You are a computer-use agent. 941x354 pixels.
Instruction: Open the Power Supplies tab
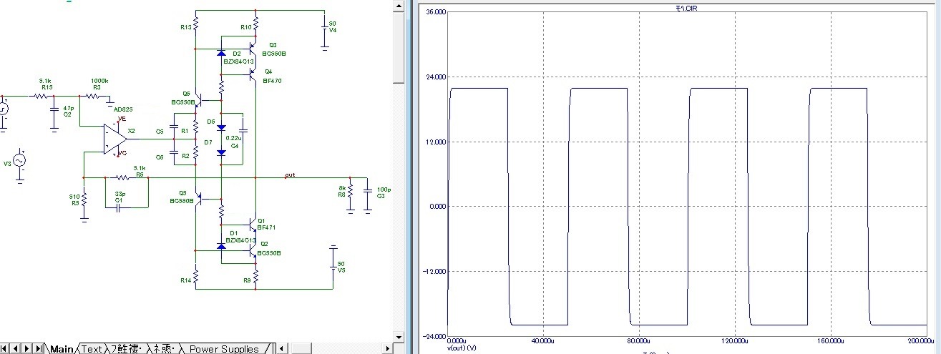click(224, 349)
